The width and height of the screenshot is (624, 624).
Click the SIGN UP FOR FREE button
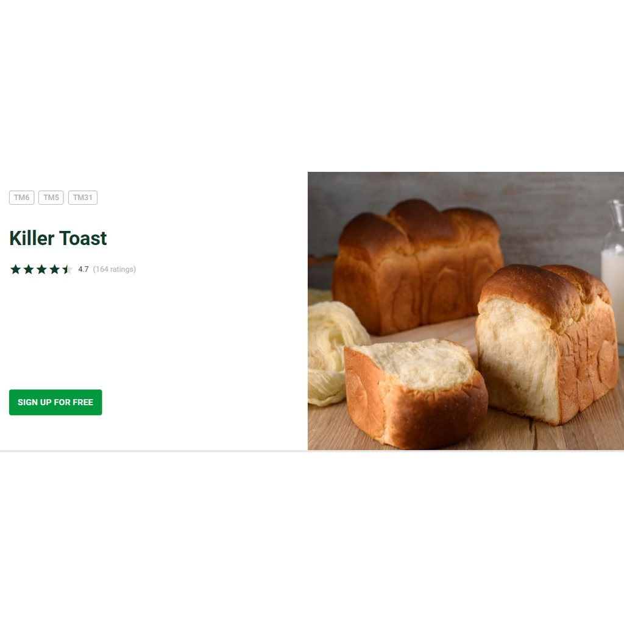click(55, 402)
